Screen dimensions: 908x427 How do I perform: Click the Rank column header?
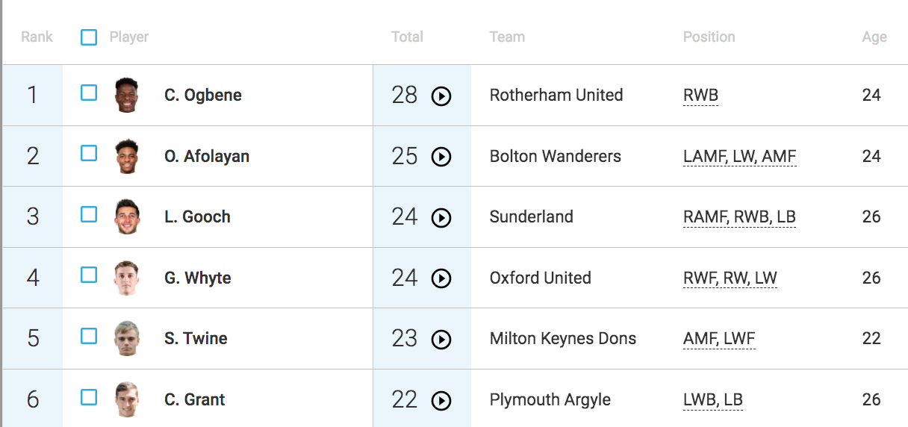click(x=37, y=37)
